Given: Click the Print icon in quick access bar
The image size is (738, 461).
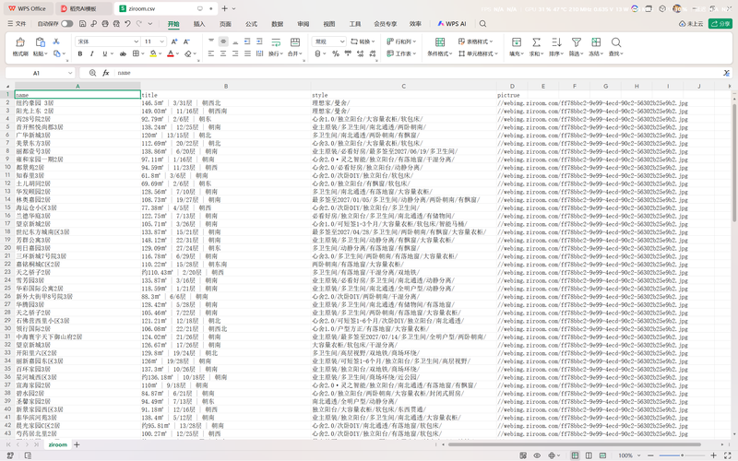Looking at the screenshot, I should pyautogui.click(x=105, y=24).
